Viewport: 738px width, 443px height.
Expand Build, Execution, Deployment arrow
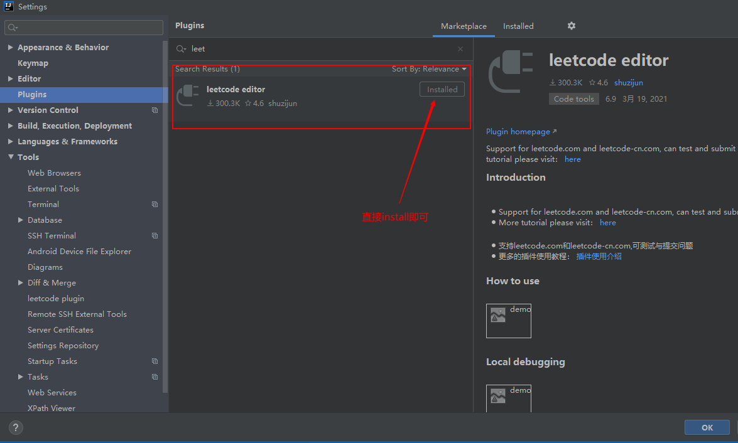click(x=10, y=125)
